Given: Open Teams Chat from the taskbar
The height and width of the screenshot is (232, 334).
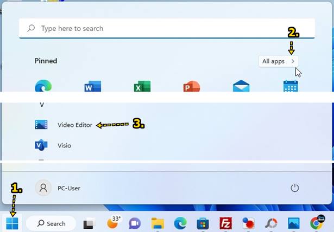Looking at the screenshot, I should (135, 223).
